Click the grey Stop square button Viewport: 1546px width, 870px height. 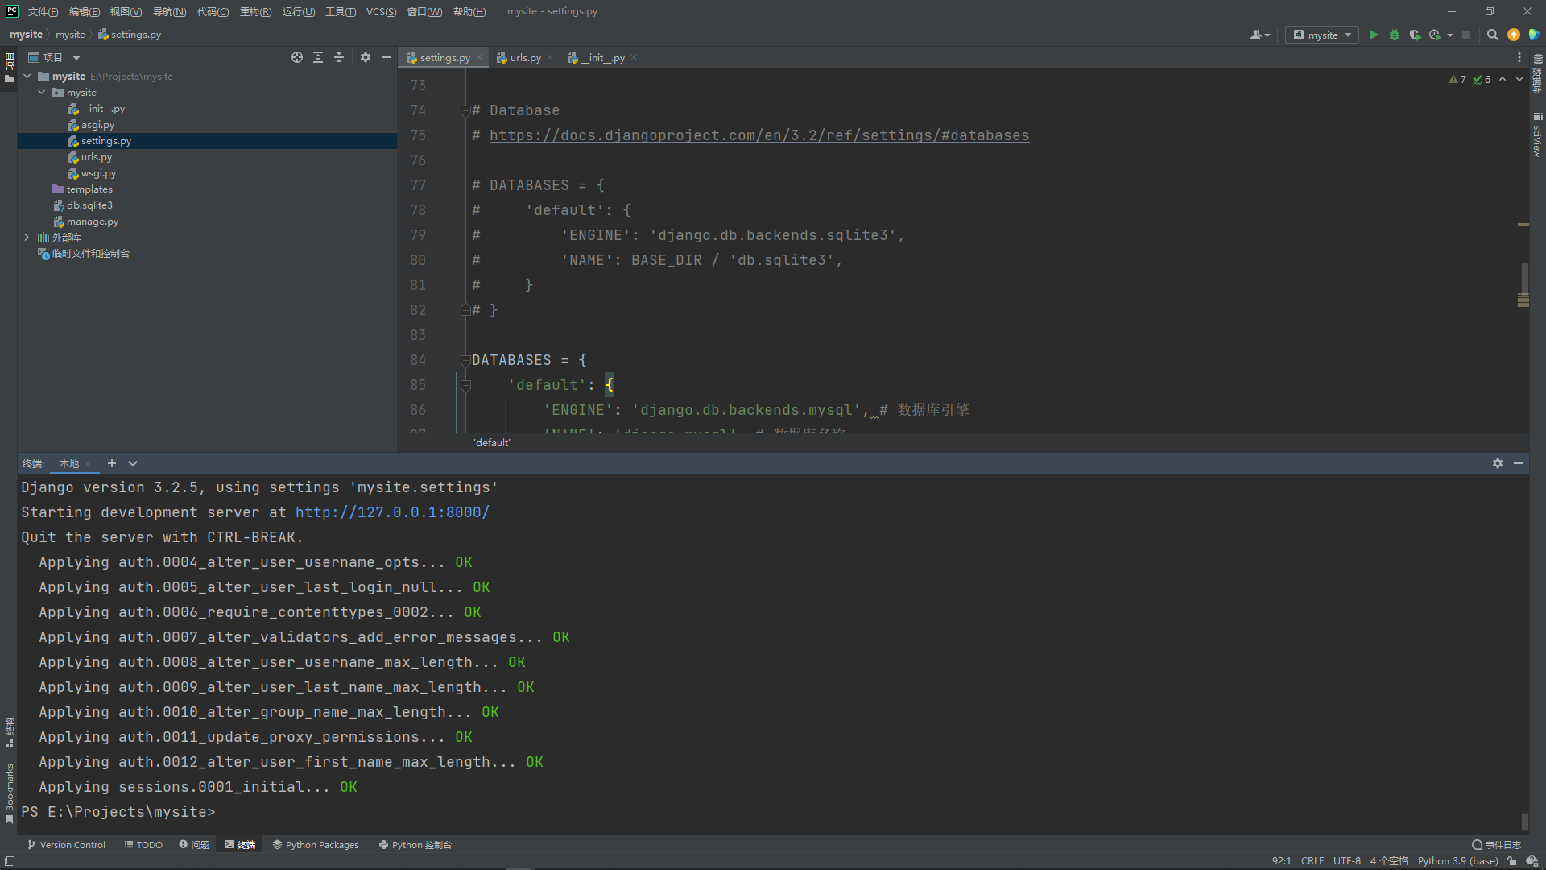1466,35
